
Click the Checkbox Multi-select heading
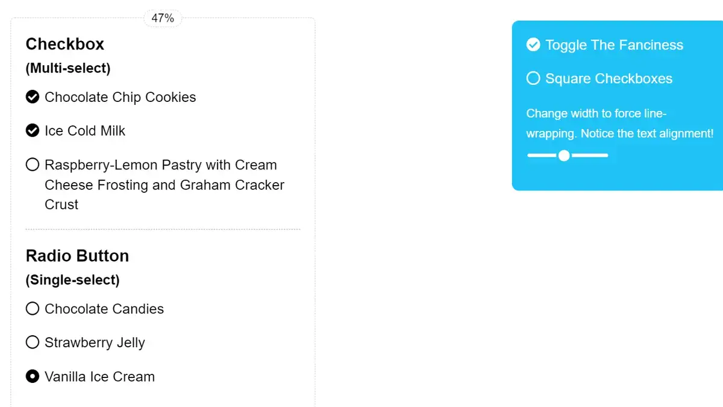coord(64,44)
